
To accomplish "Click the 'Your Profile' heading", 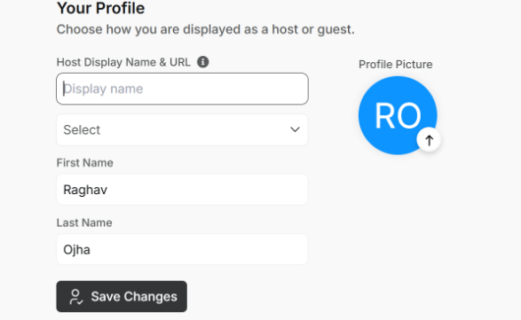I will click(x=100, y=8).
